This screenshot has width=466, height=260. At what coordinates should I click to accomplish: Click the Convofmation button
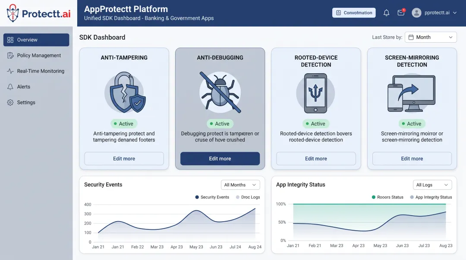click(x=354, y=13)
